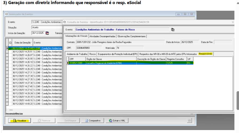239x133 pixels.
Task: Click the Consulta de Eventos window icon
Action: [65, 22]
